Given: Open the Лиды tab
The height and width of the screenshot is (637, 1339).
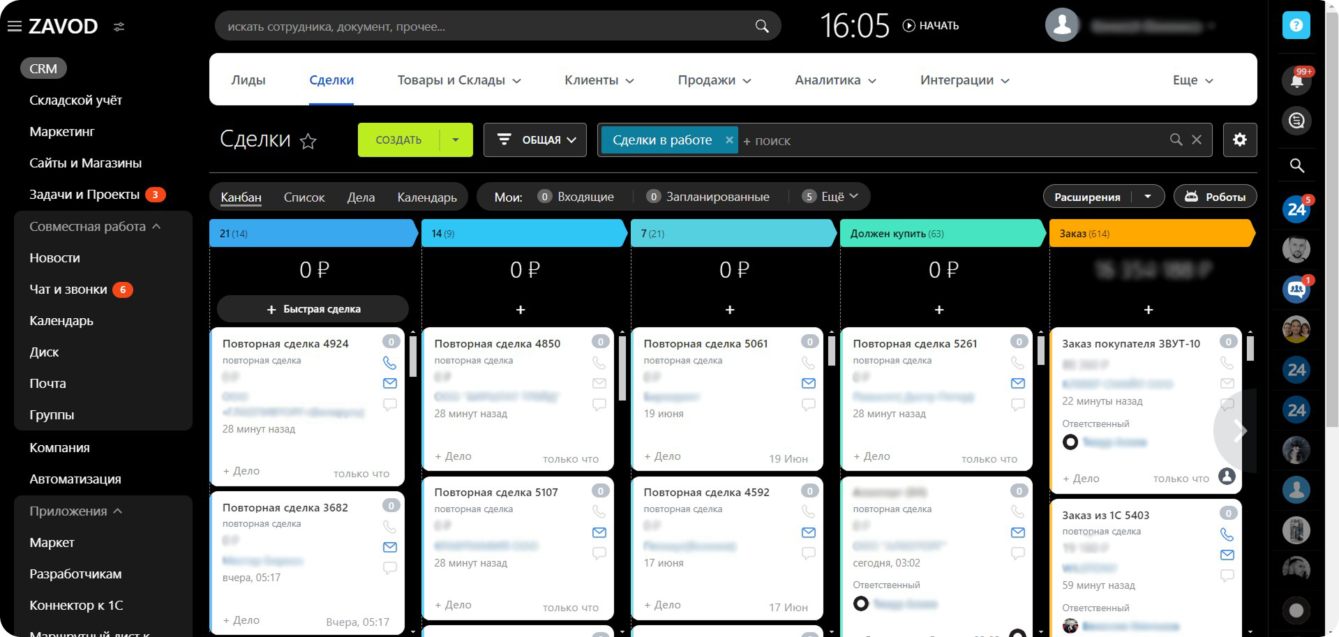Looking at the screenshot, I should 248,80.
